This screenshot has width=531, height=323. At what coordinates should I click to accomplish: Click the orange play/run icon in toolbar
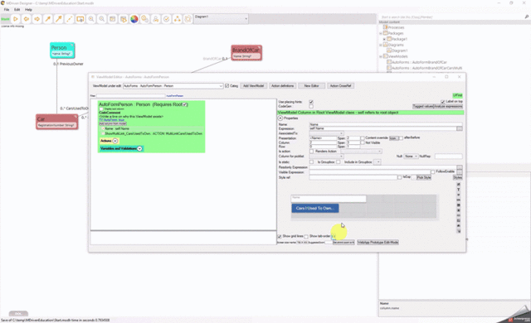point(15,19)
